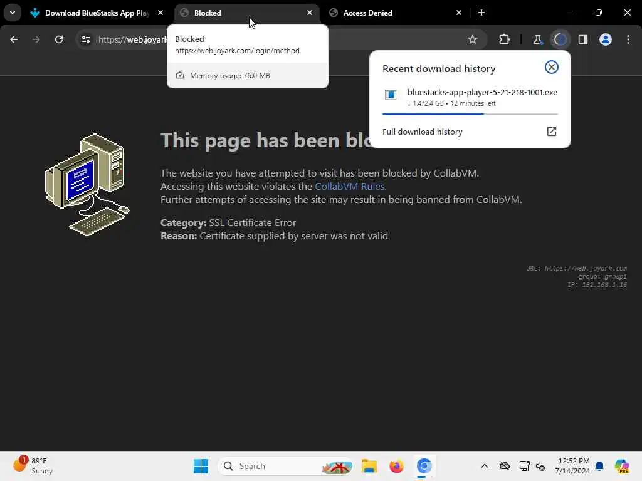This screenshot has height=481, width=642.
Task: Open a new browser tab
Action: [x=481, y=13]
